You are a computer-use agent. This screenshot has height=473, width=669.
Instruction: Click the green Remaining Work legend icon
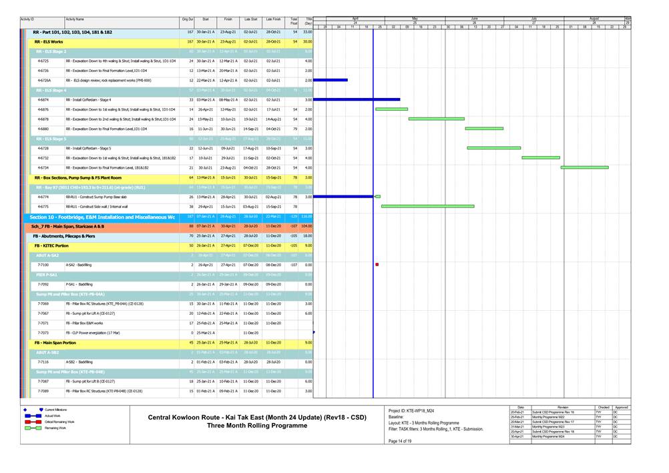[x=33, y=428]
